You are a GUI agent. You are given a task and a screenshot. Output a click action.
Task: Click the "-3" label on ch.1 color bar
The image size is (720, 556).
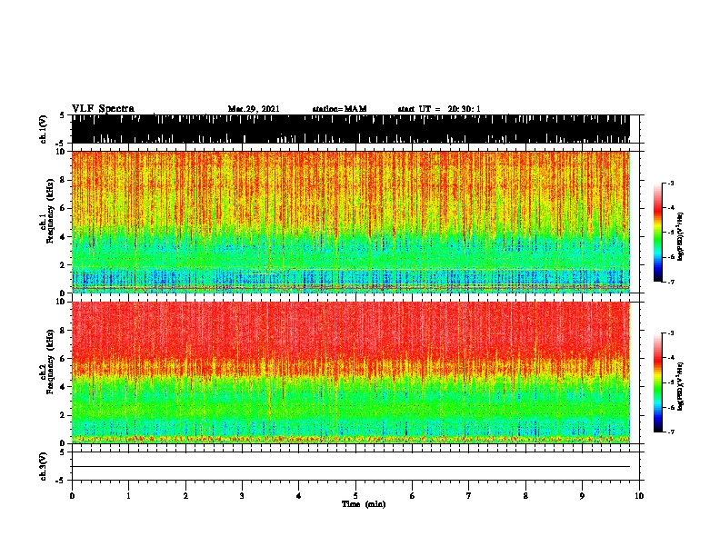pos(670,184)
